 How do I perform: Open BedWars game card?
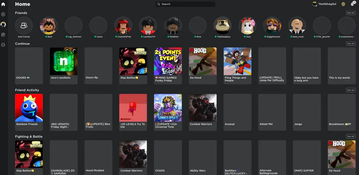[x=237, y=158]
